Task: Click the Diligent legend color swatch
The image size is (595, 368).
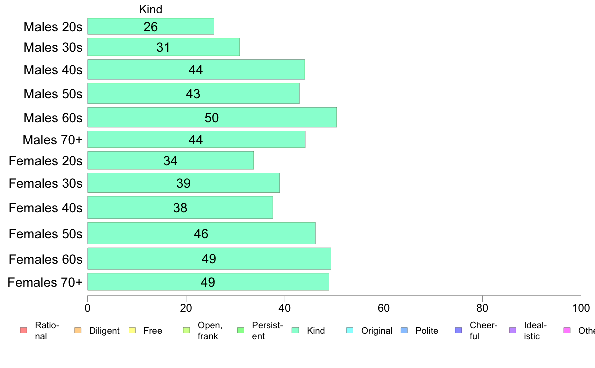Action: coord(78,330)
